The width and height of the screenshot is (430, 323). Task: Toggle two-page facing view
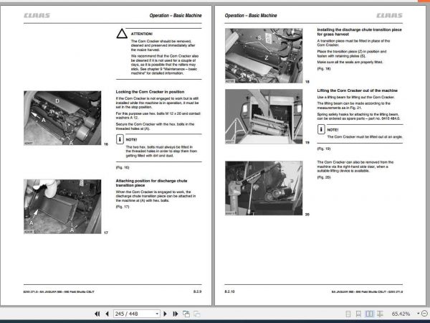[369, 314]
